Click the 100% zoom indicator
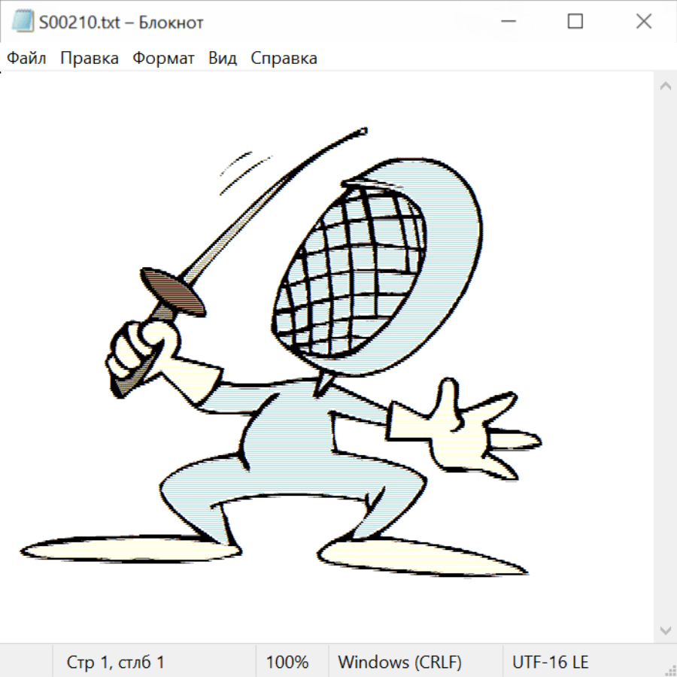The width and height of the screenshot is (677, 677). tap(287, 662)
